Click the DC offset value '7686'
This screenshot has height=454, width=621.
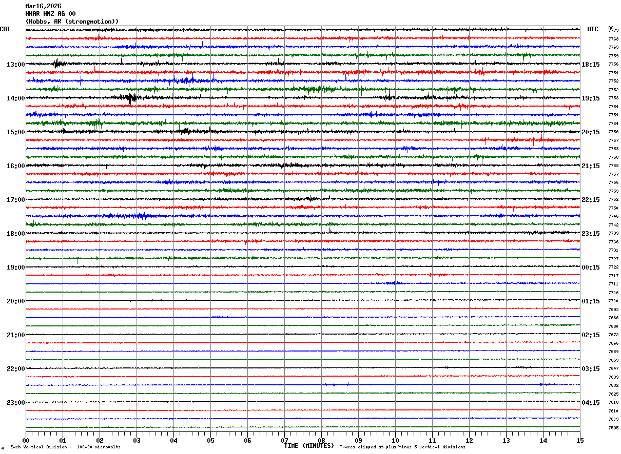[x=613, y=318]
